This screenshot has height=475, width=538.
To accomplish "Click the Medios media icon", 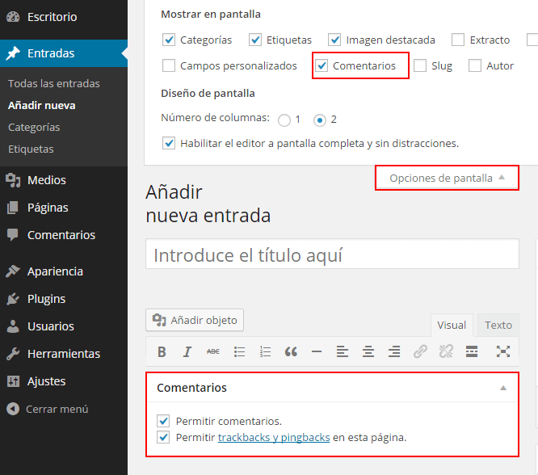I will point(13,180).
